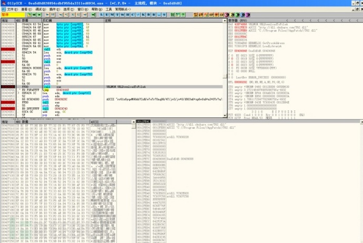Viewport: 363px width, 243px height.
Task: Click dump pane scrollbar up arrow
Action: coord(134,121)
